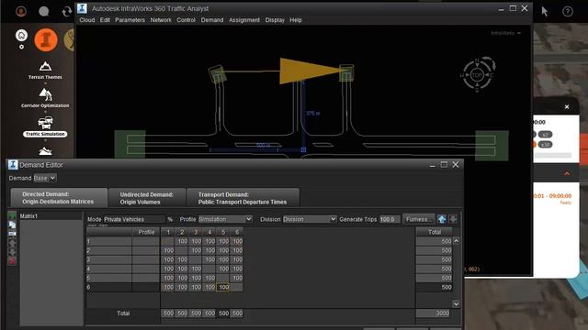Viewport: 588px width, 330px height.
Task: Open the Corridor Optimization tool
Action: point(45,98)
